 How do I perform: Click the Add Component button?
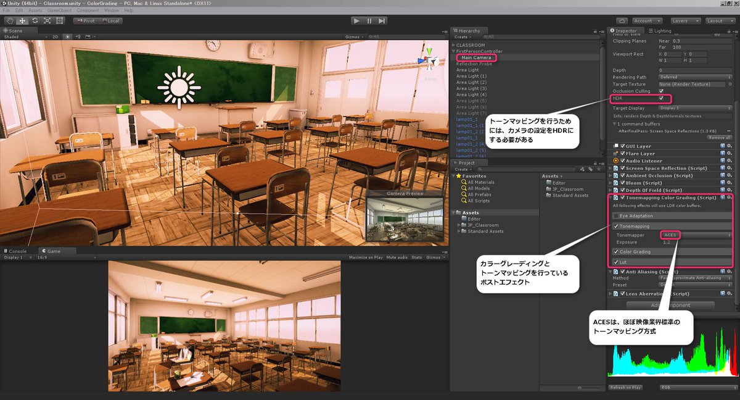click(671, 305)
